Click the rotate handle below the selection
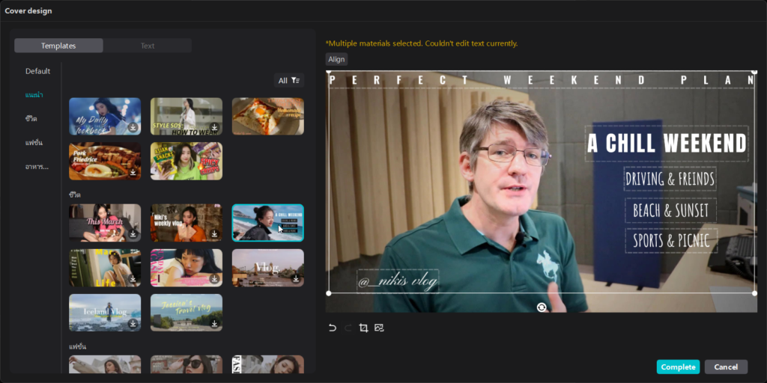The height and width of the screenshot is (383, 767). [542, 307]
